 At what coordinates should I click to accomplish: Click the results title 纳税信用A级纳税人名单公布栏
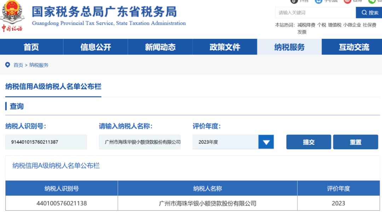pos(56,166)
